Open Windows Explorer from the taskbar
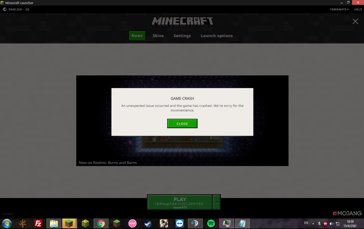364x229 pixels. coord(54,224)
